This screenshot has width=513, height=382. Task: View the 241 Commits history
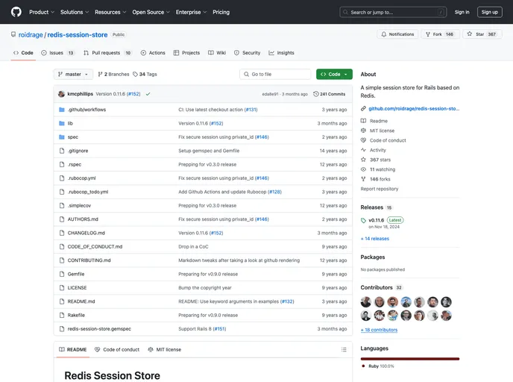coord(329,94)
